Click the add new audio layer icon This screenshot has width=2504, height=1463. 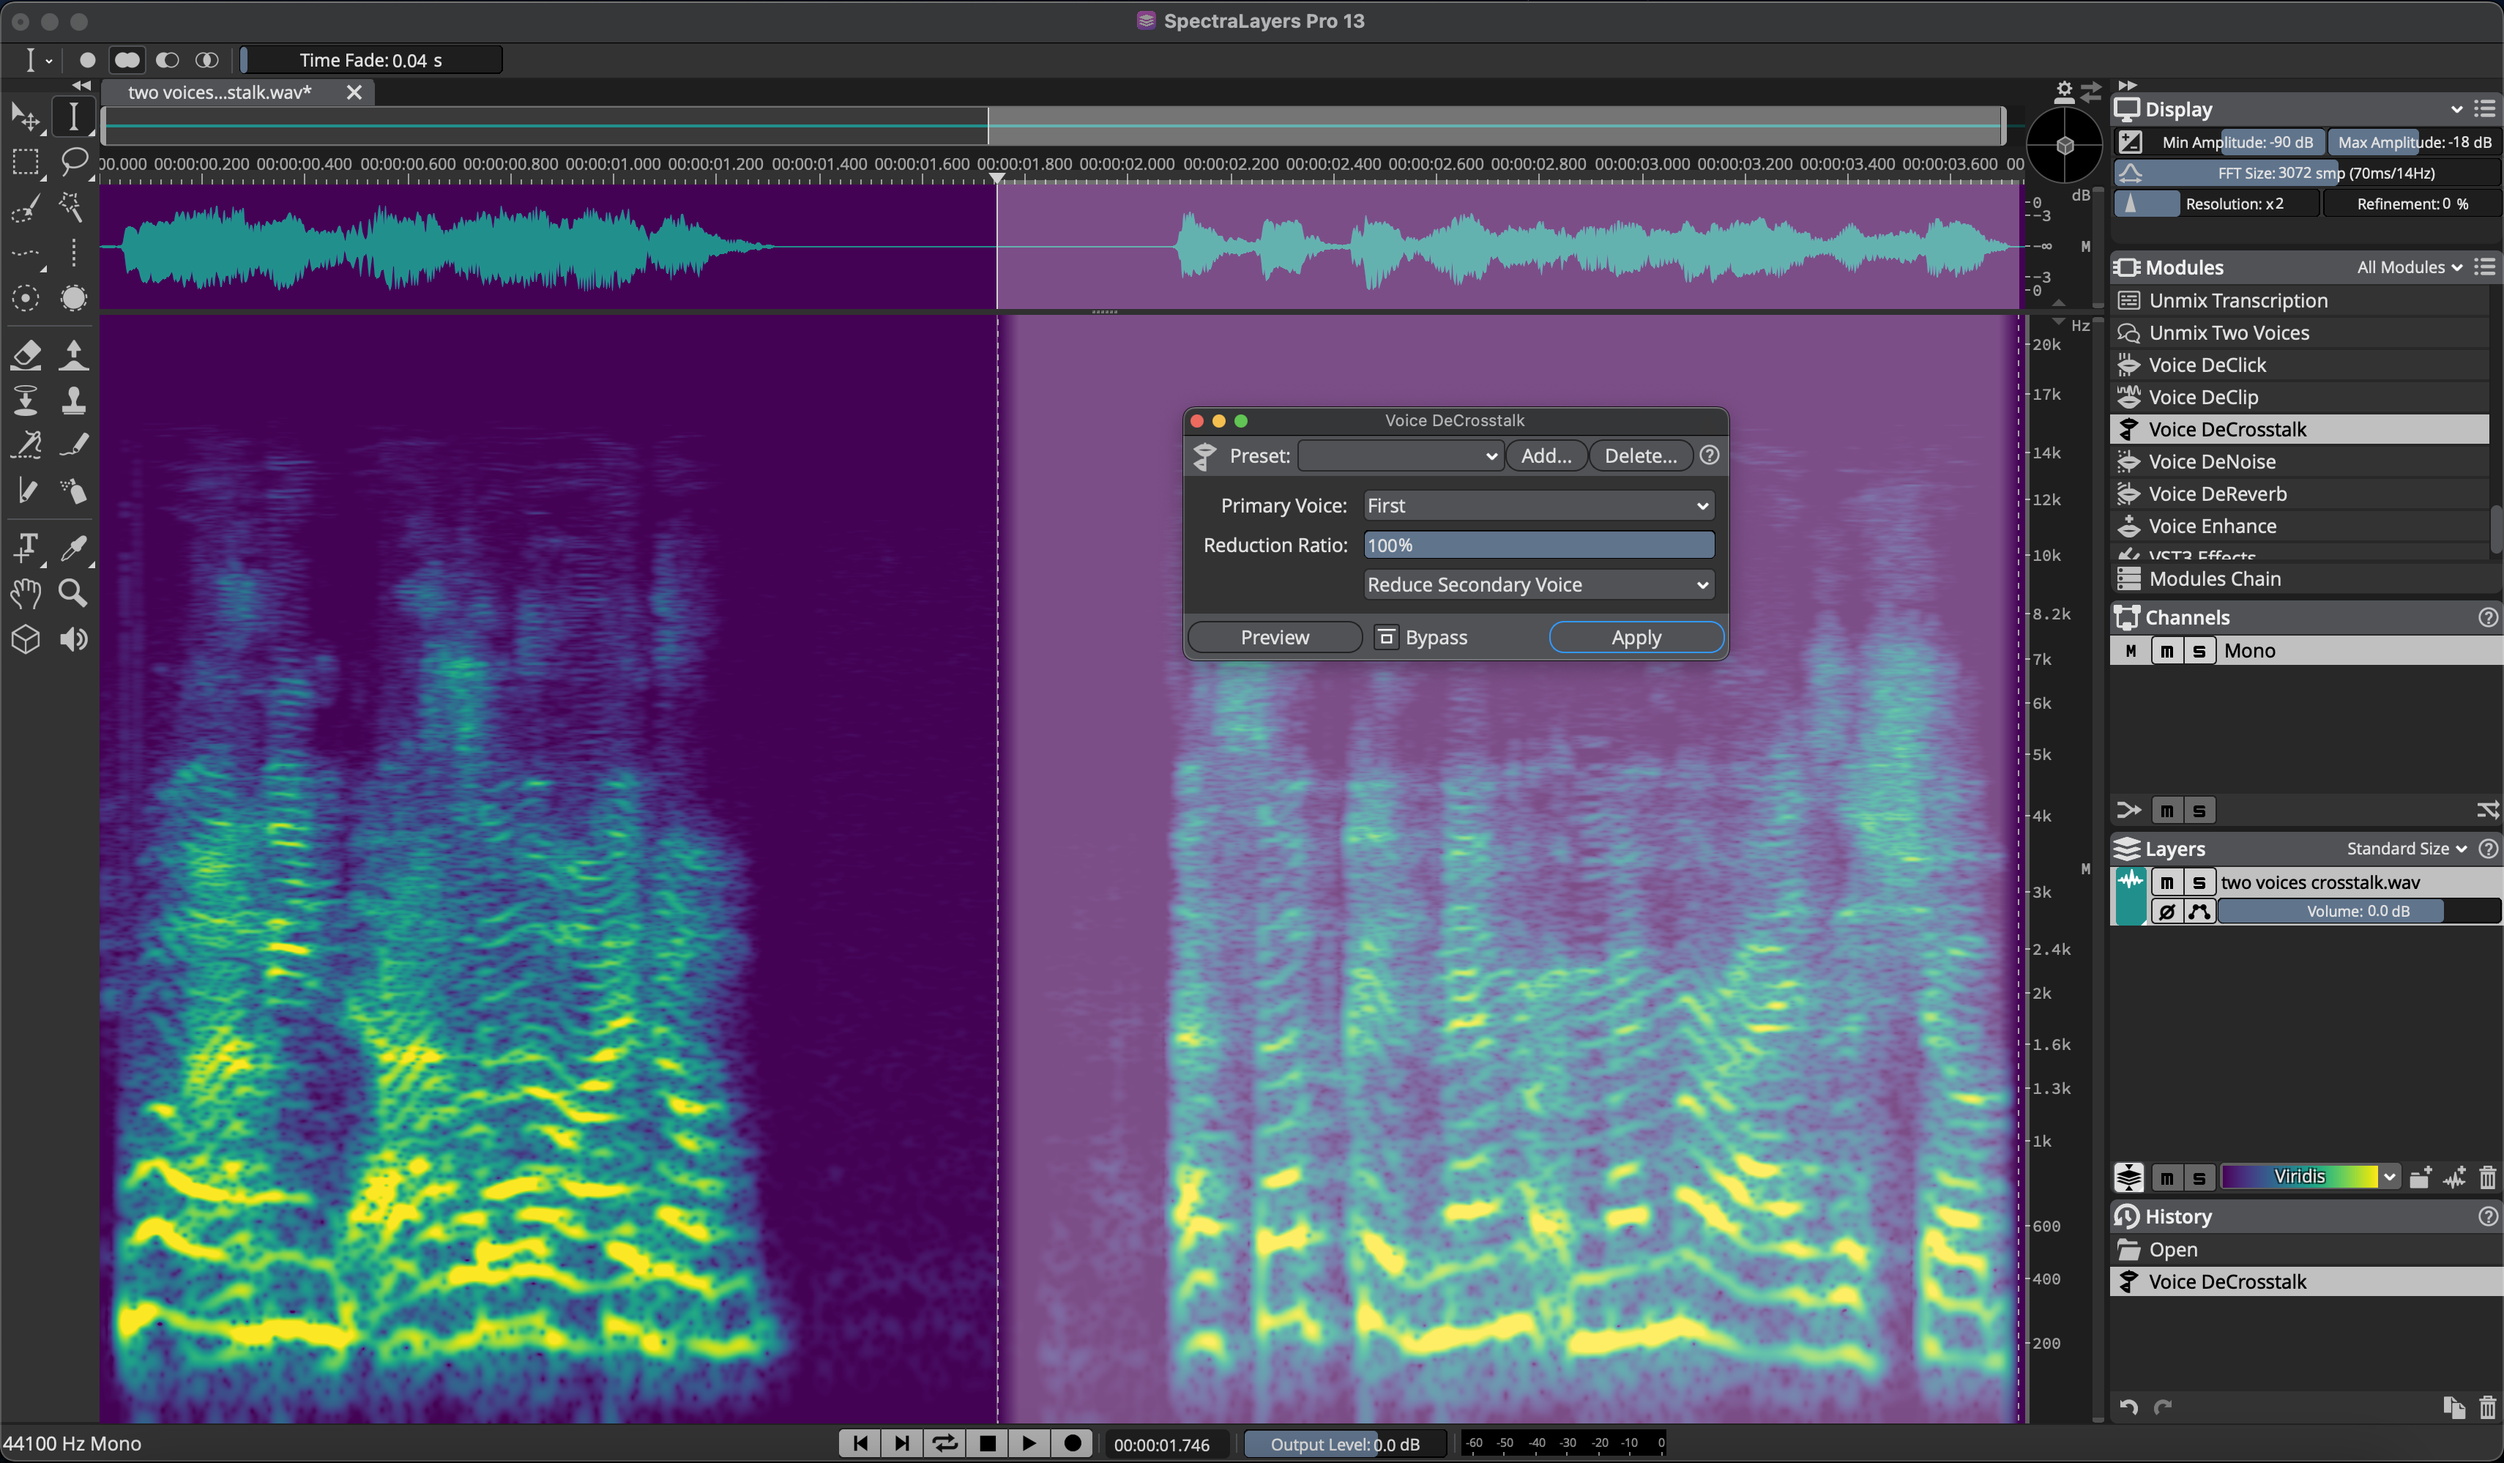tap(2454, 1177)
